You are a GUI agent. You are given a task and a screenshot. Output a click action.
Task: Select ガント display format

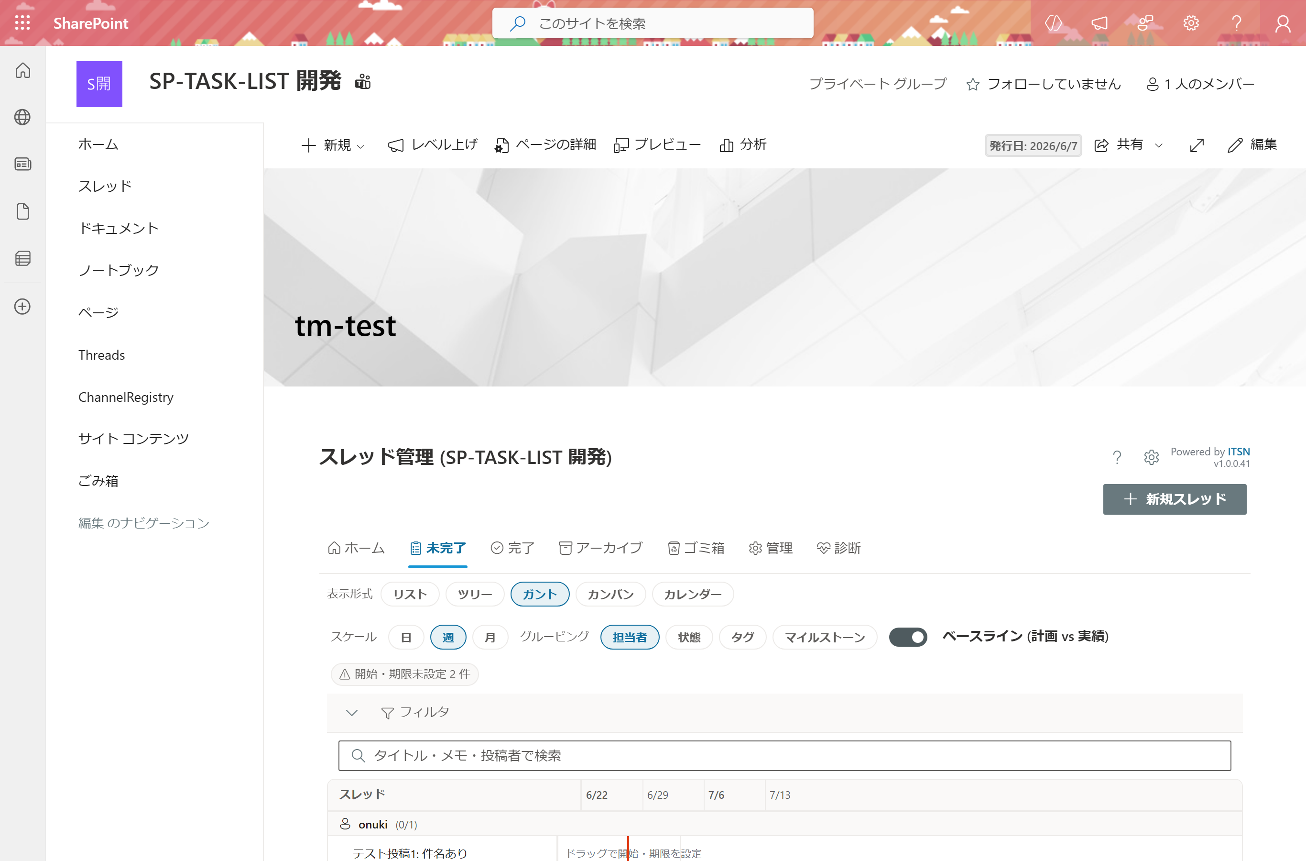coord(540,594)
